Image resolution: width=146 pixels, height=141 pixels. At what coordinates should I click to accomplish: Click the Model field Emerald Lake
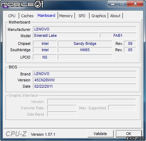coord(66,35)
